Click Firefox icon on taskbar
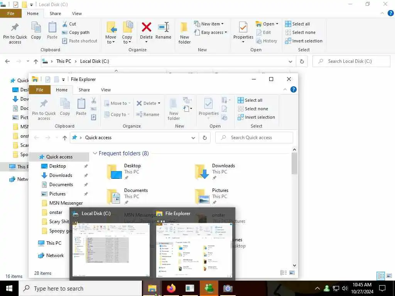Image resolution: width=395 pixels, height=296 pixels. [171, 288]
